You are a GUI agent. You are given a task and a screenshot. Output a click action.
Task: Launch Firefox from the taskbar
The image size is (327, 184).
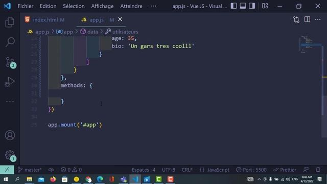click(x=53, y=179)
